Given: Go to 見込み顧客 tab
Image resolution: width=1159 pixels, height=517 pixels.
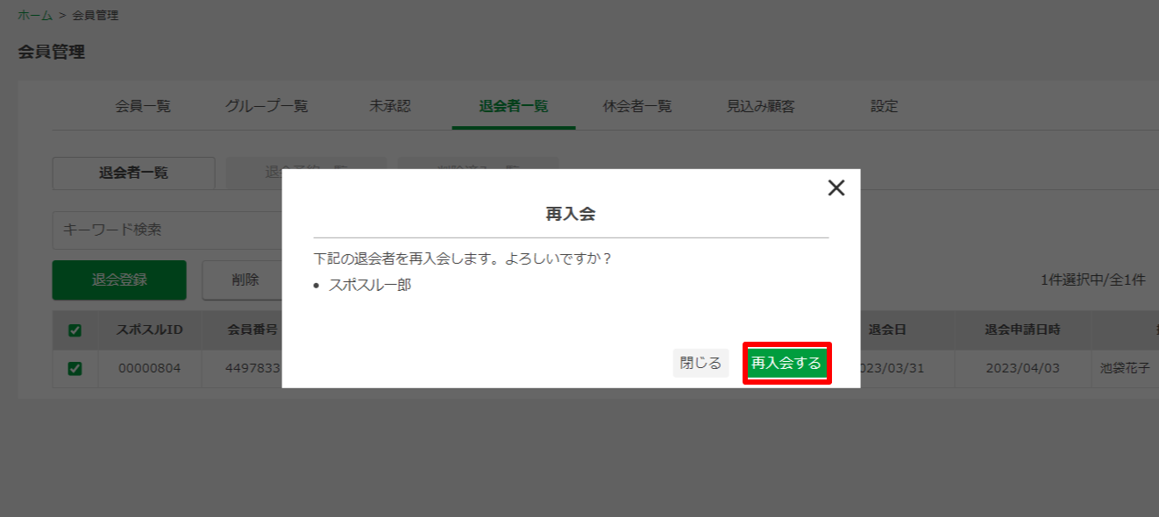Looking at the screenshot, I should click(761, 106).
